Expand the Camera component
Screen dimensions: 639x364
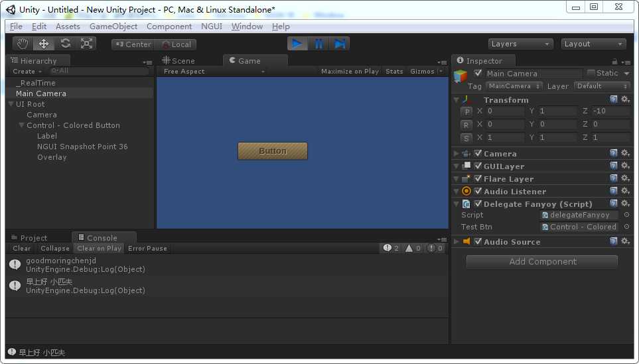tap(457, 154)
